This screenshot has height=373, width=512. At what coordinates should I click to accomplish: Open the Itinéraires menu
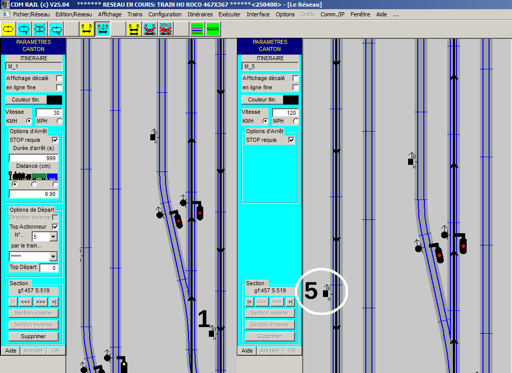click(200, 14)
